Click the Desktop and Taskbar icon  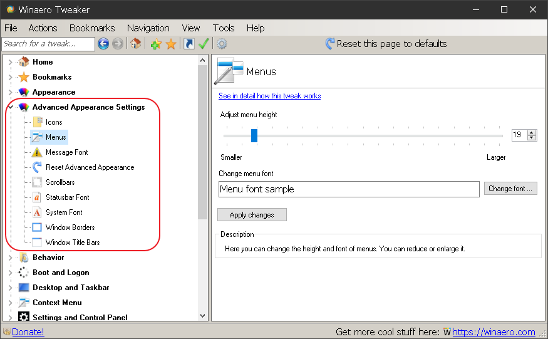(24, 288)
